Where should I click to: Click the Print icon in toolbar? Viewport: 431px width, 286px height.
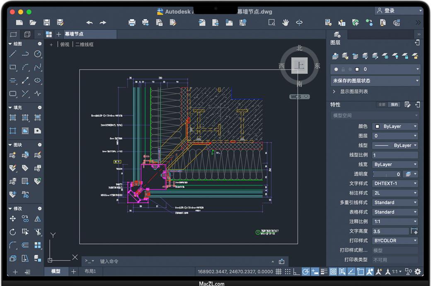coord(132,22)
